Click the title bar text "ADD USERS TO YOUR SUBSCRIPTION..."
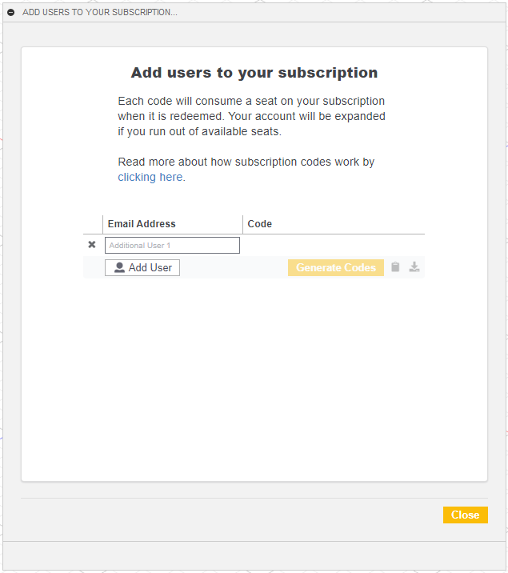Viewport: 508px width, 573px height. coord(100,13)
